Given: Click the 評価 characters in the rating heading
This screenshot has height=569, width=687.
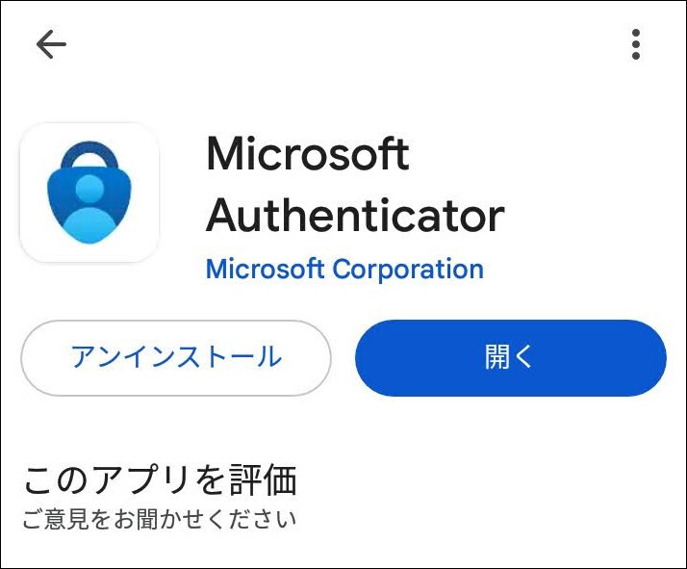Looking at the screenshot, I should pos(264,480).
